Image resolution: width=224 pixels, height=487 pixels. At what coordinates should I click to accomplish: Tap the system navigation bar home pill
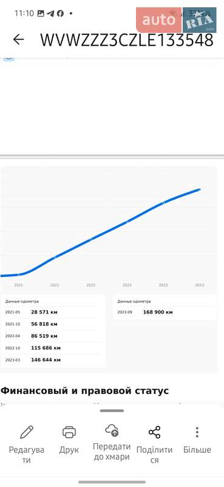pyautogui.click(x=112, y=482)
